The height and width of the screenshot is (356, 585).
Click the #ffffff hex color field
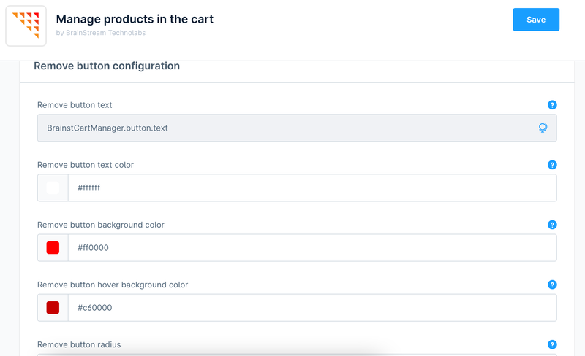(x=312, y=187)
